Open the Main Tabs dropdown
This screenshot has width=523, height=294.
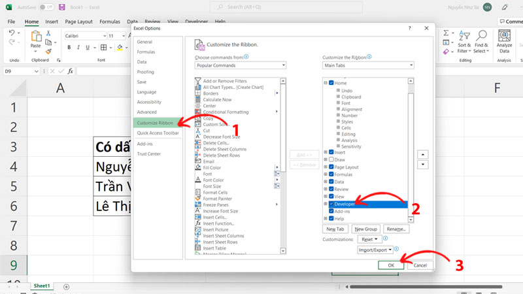(x=368, y=65)
